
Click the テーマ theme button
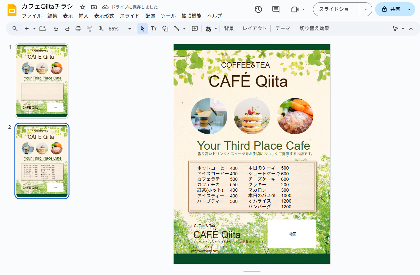(x=283, y=29)
